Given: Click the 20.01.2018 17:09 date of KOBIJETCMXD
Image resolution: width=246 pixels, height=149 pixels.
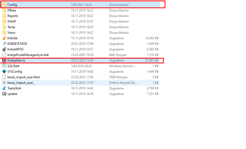Looking at the screenshot, I should tap(82, 44).
